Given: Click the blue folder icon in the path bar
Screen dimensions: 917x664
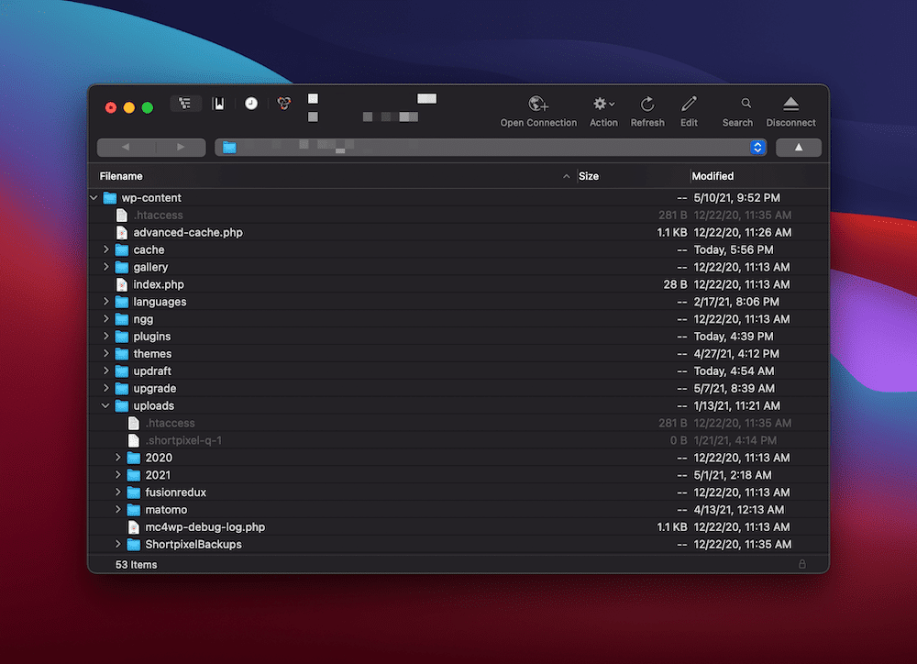Looking at the screenshot, I should tap(228, 147).
